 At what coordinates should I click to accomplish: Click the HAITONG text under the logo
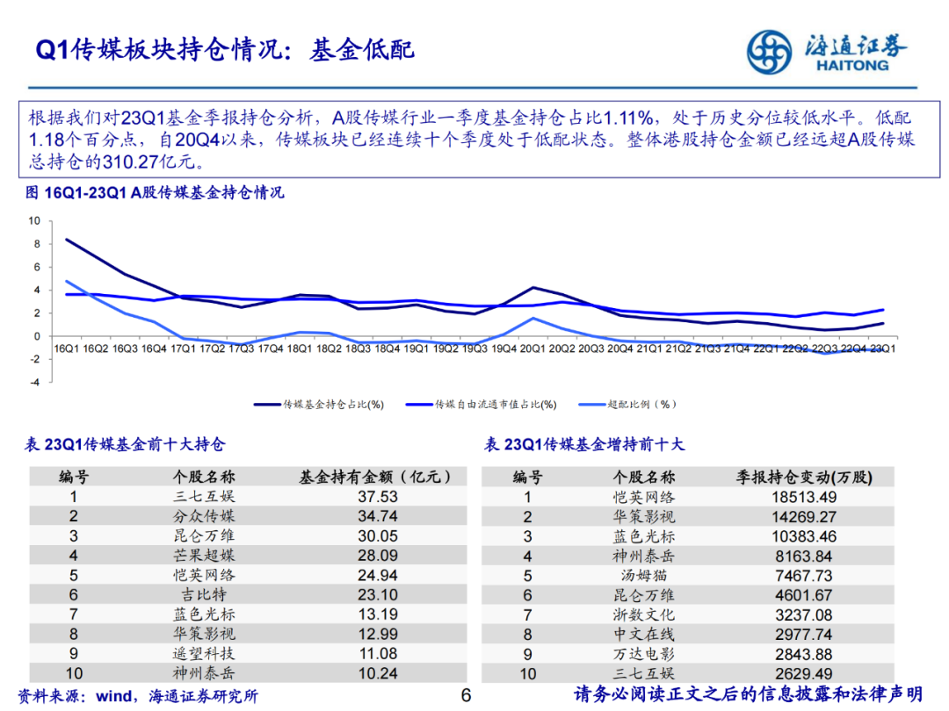click(852, 66)
